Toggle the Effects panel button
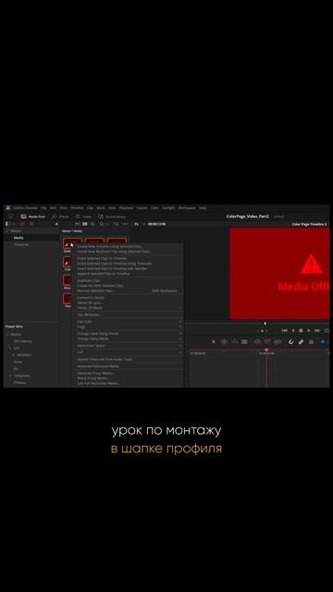This screenshot has height=592, width=333. pos(60,216)
